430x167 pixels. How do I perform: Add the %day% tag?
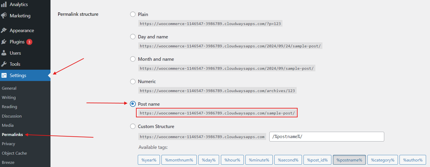coord(209,160)
